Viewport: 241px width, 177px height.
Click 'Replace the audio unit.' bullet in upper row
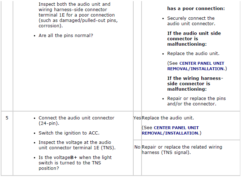pyautogui.click(x=193, y=54)
